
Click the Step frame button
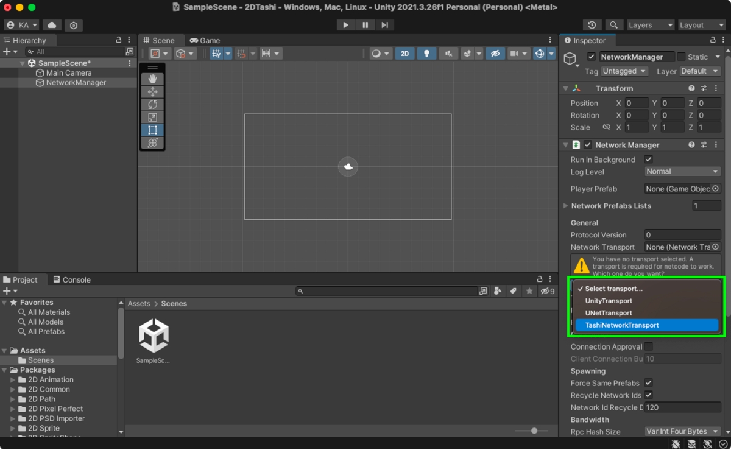pos(384,25)
